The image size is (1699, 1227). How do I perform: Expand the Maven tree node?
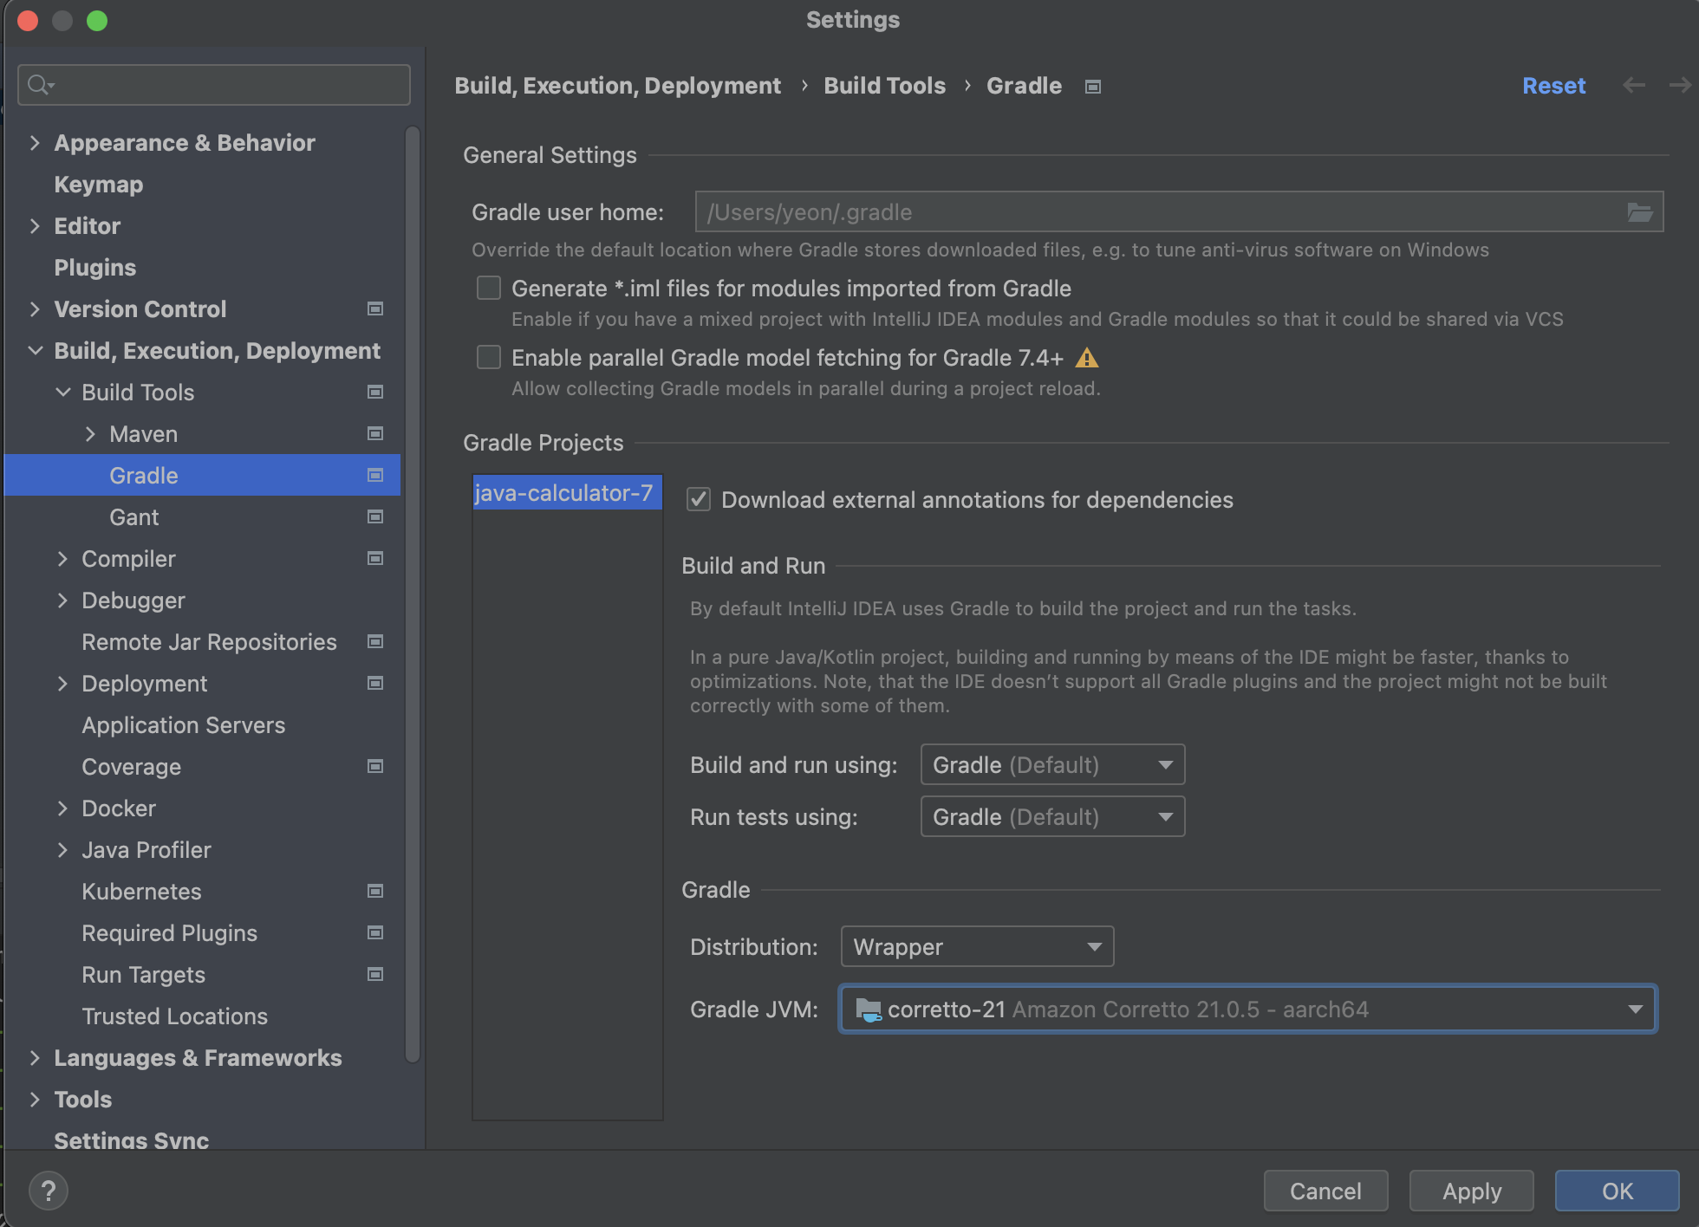pyautogui.click(x=90, y=434)
